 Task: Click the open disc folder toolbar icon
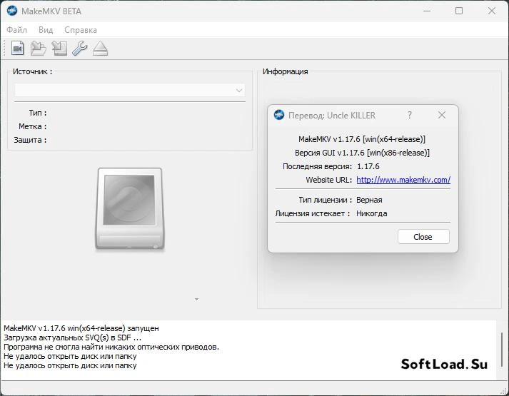point(39,49)
